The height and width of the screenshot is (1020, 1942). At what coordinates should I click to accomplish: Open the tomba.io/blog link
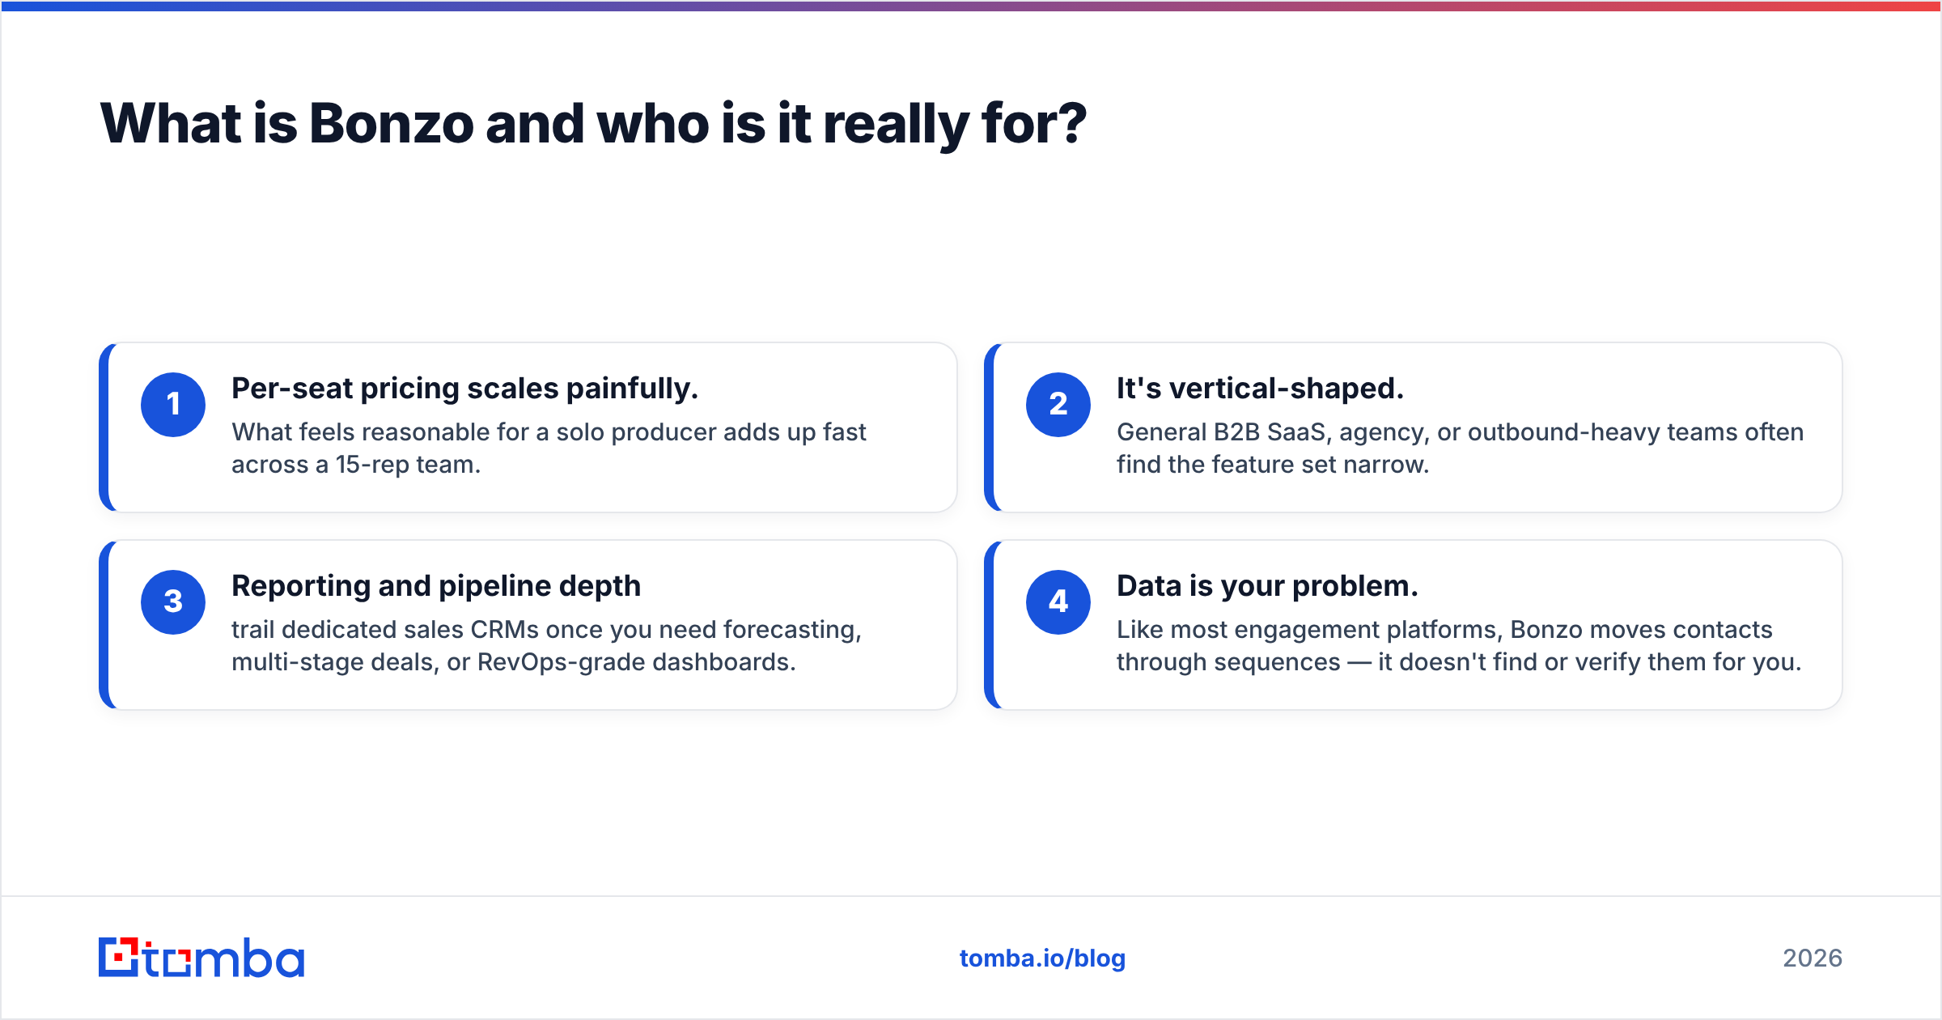pos(1042,958)
